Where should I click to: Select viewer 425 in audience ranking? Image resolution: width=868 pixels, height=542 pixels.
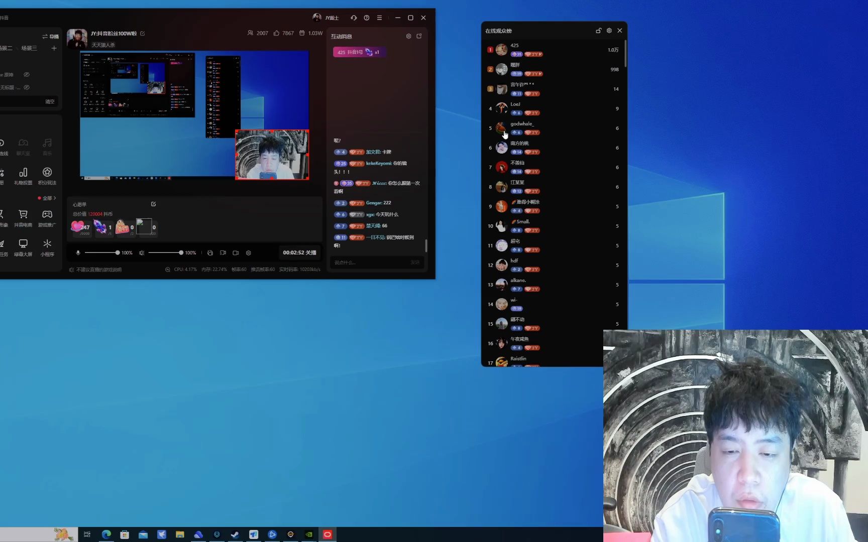pyautogui.click(x=554, y=50)
